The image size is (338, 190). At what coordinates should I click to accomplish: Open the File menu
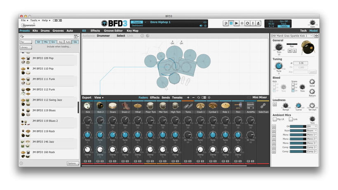click(24, 20)
